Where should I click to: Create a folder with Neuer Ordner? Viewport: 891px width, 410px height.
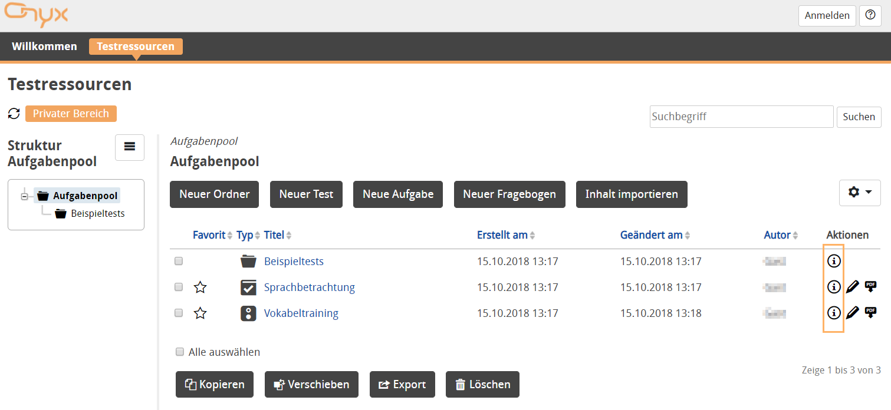click(214, 194)
